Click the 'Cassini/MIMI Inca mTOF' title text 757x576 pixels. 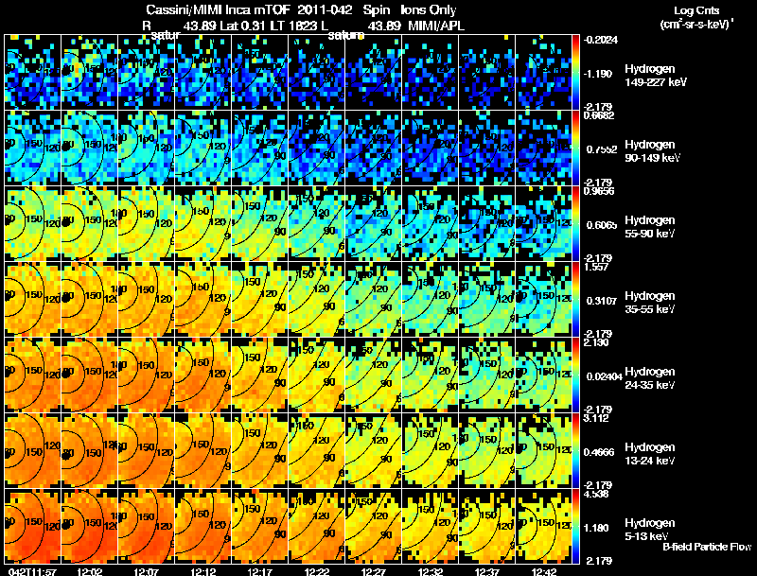point(218,10)
